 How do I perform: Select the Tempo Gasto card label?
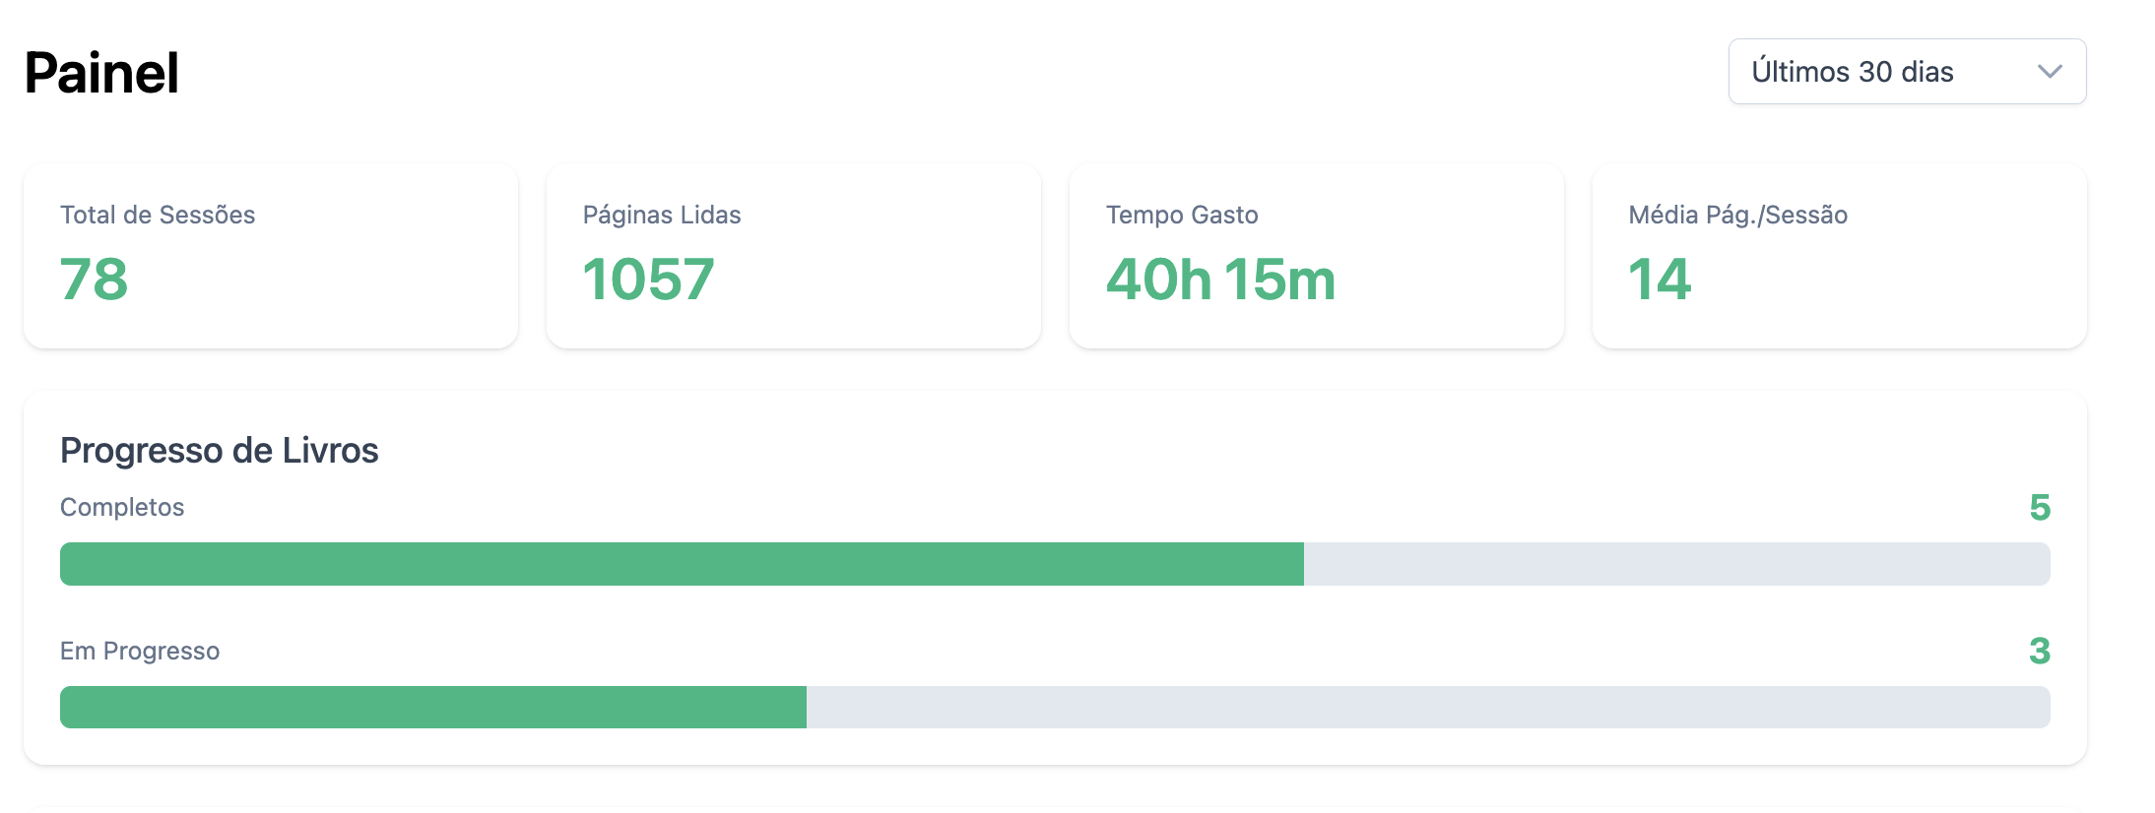click(1182, 215)
